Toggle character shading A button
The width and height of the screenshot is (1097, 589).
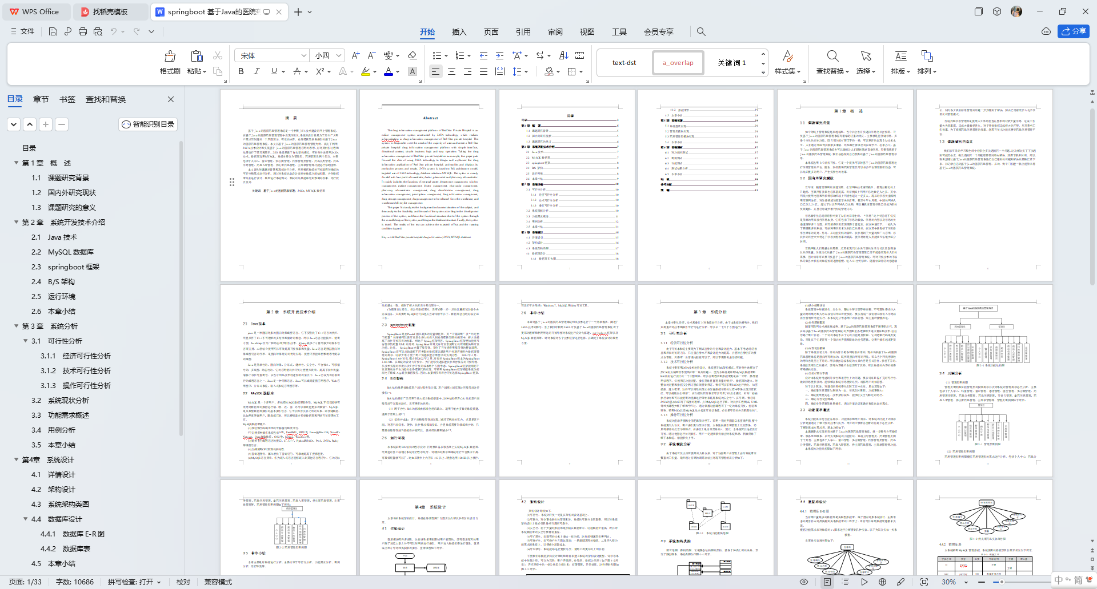[x=413, y=71]
